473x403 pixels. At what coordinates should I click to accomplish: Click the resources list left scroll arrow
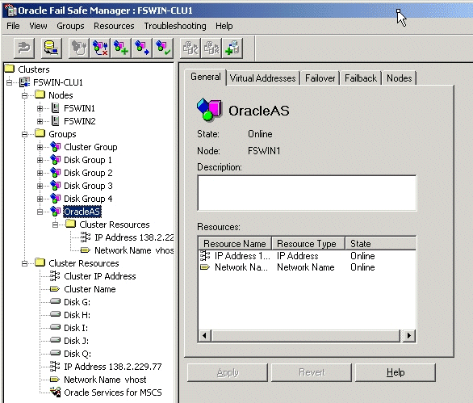204,336
